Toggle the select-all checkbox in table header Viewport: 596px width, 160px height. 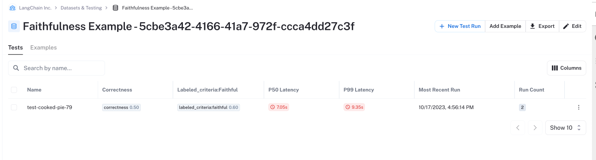pos(14,90)
